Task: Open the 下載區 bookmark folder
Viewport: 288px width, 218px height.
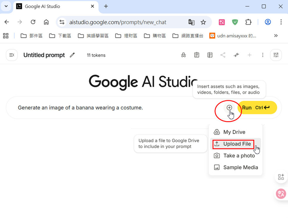Action: click(x=60, y=36)
